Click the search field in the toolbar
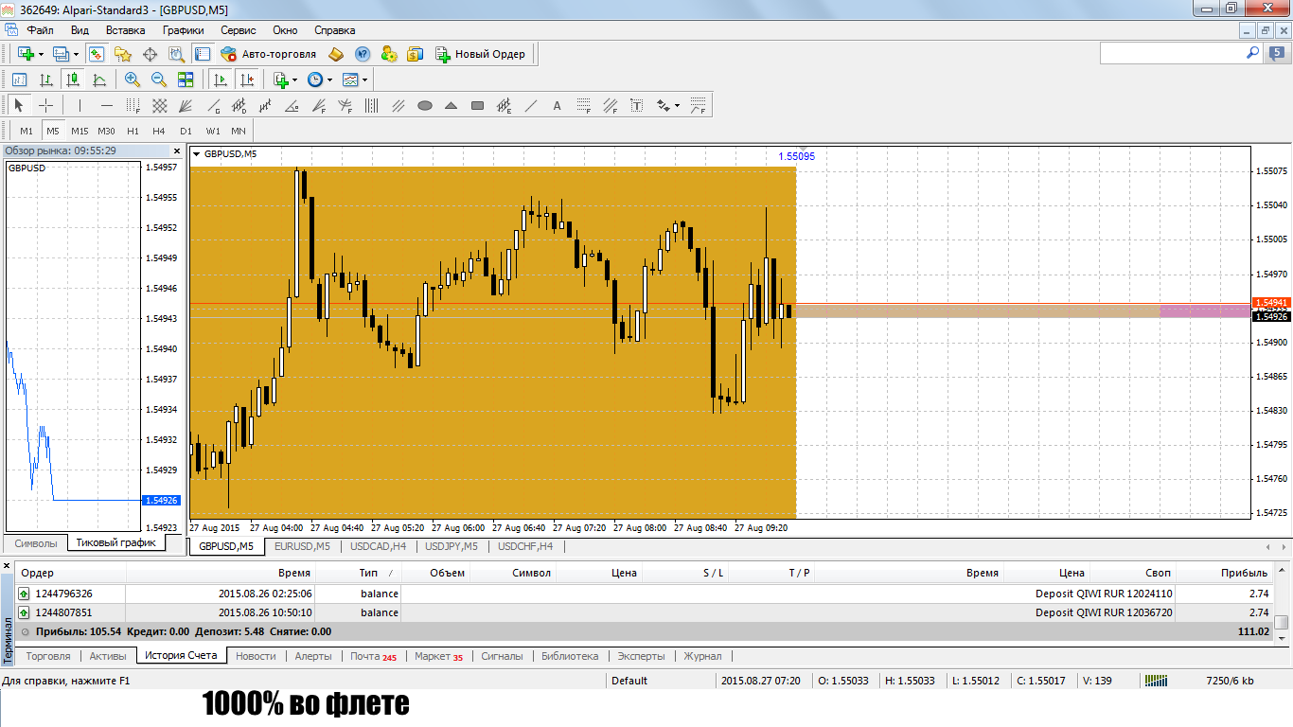This screenshot has width=1293, height=727. 1172,54
